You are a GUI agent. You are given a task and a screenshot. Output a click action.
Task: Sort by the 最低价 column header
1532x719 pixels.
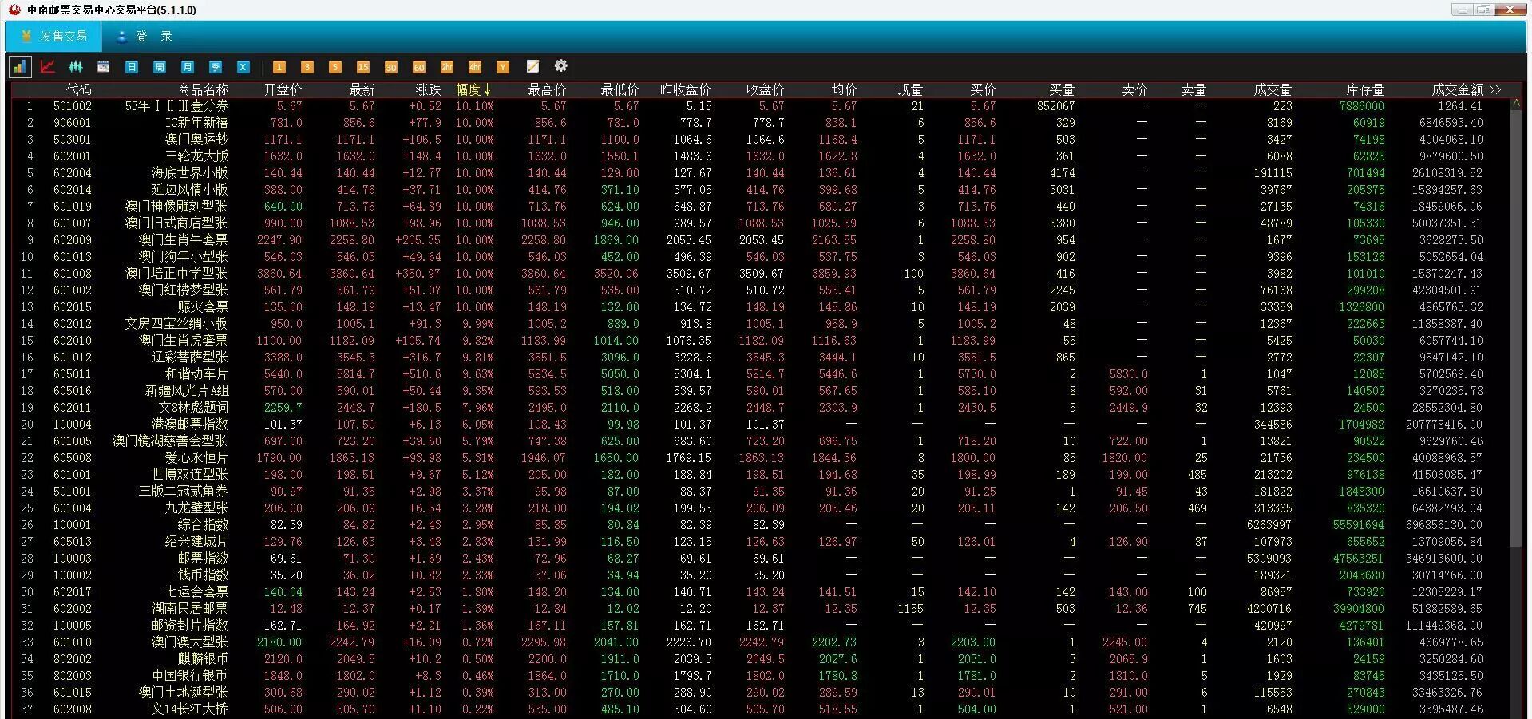click(x=620, y=89)
